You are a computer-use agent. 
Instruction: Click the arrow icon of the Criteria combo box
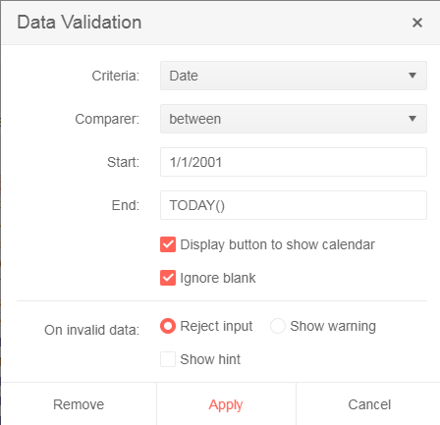pos(412,76)
